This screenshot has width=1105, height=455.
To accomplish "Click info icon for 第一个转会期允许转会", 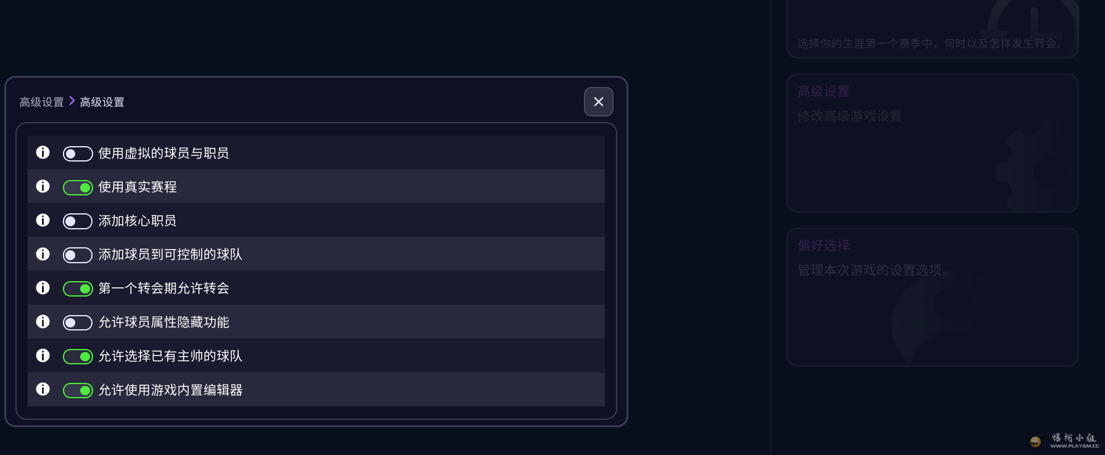I will [43, 288].
